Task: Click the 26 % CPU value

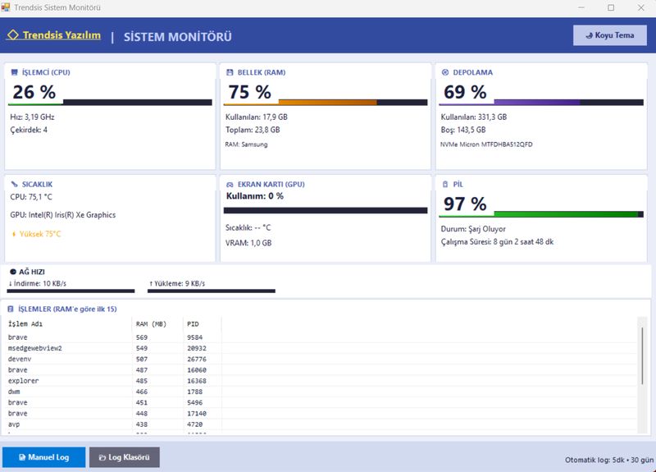Action: [34, 92]
